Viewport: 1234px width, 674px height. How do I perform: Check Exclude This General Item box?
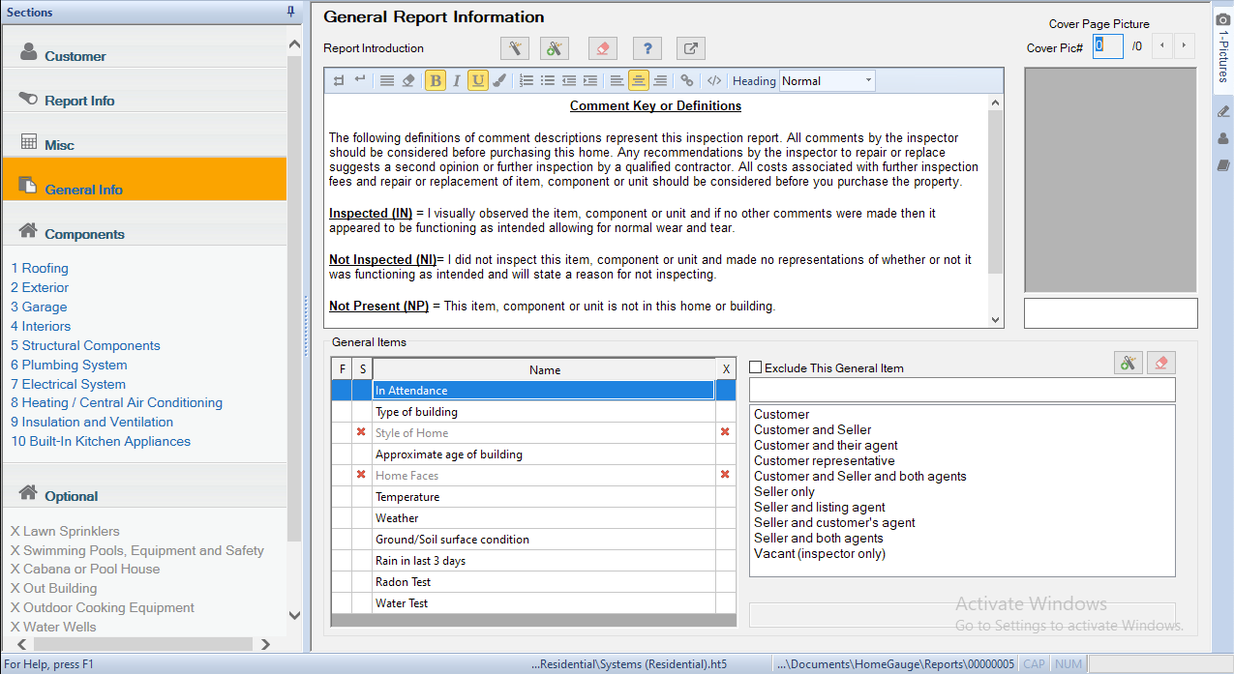click(756, 367)
